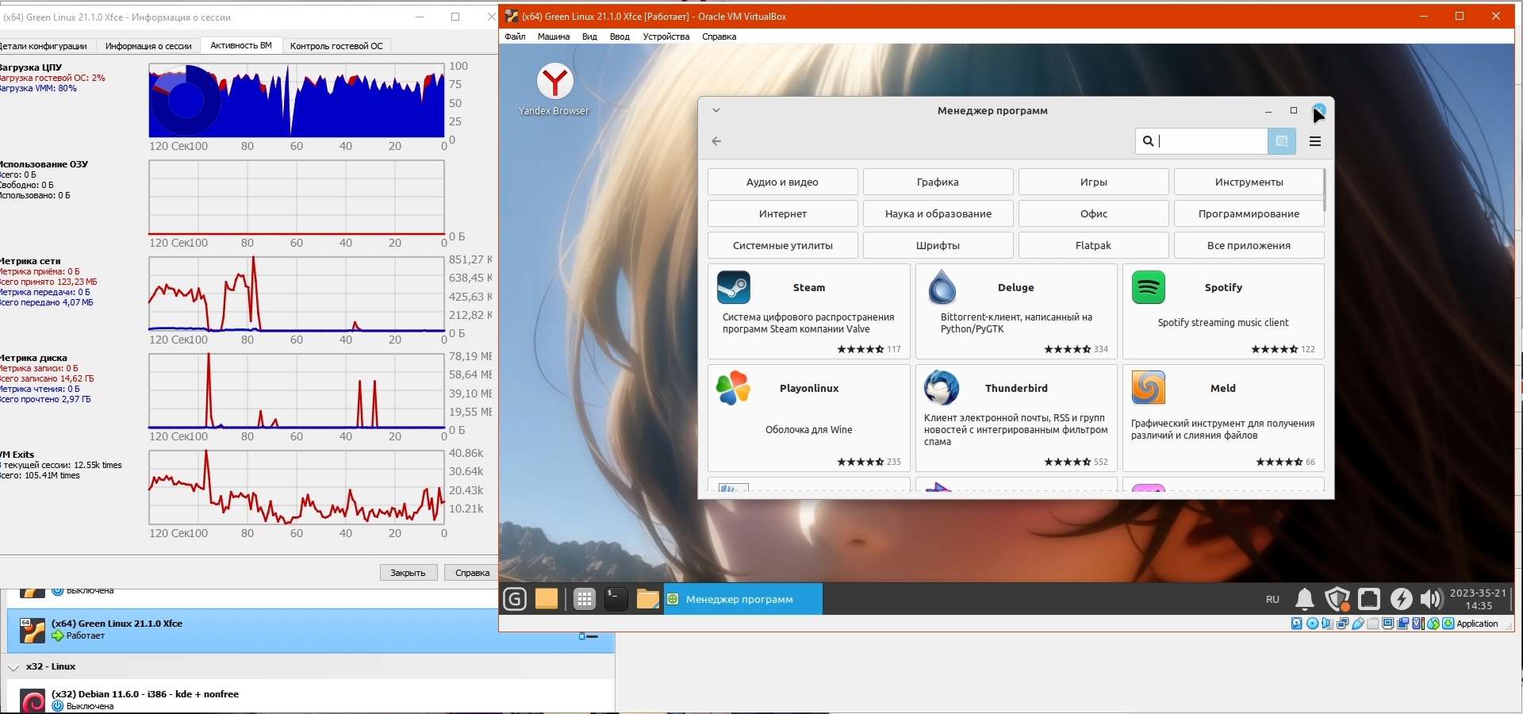This screenshot has width=1523, height=714.
Task: Click the hard disk indicator in the VirtualBox status bar
Action: 1297,624
